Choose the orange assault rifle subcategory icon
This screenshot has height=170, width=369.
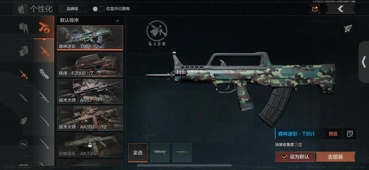coord(44,51)
